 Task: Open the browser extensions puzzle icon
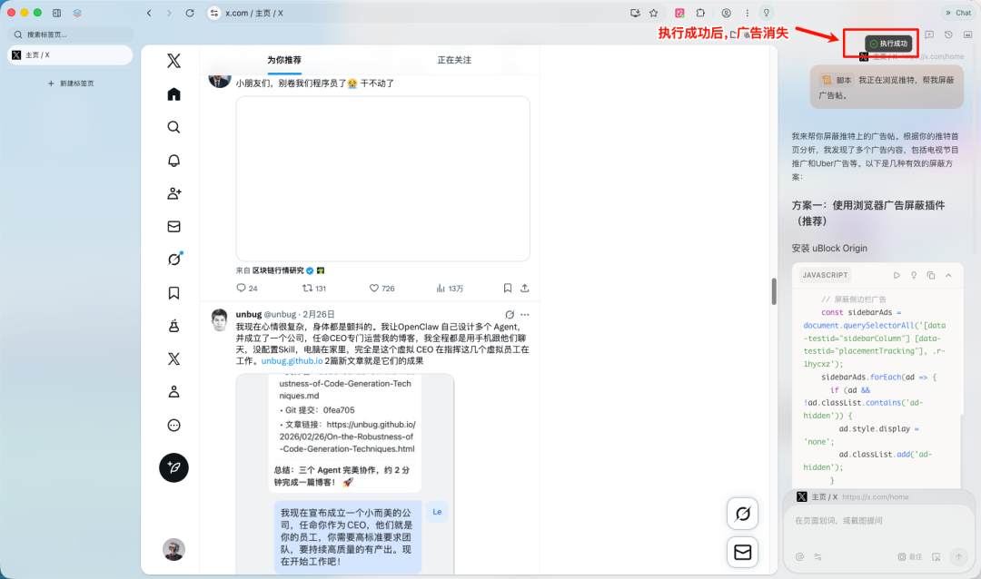(701, 13)
